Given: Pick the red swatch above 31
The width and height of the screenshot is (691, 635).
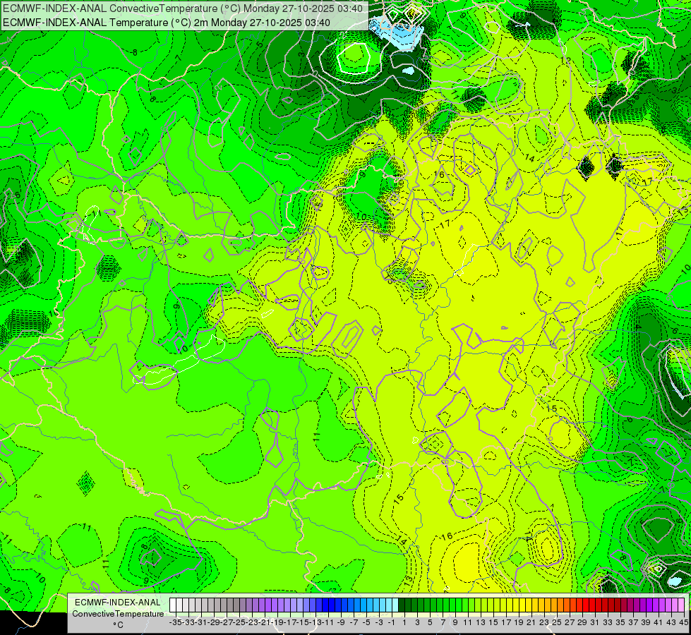Looking at the screenshot, I should tap(592, 605).
